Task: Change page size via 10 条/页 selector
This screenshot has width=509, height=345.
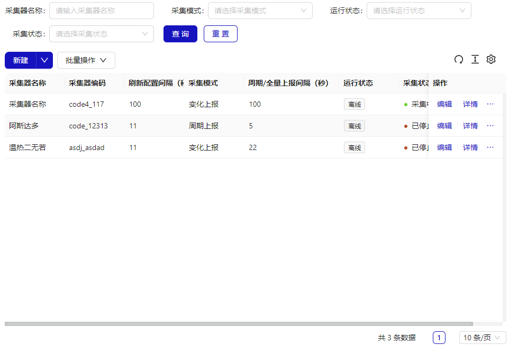Action: click(482, 338)
